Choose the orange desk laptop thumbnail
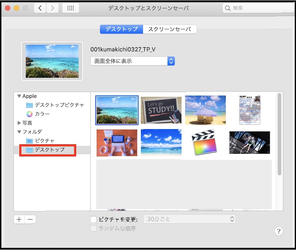 [x=117, y=143]
